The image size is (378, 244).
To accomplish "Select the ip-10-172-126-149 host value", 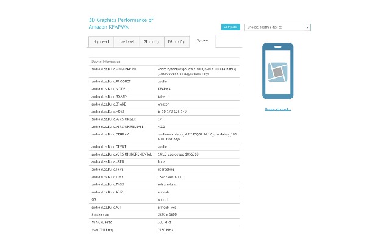I will click(x=172, y=112).
